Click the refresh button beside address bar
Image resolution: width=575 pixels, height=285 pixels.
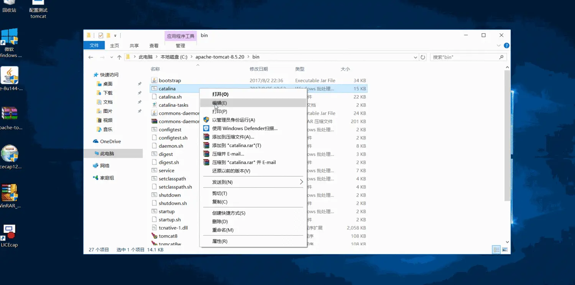click(423, 57)
